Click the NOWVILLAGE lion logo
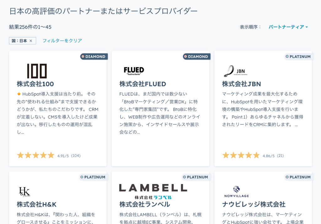Image resolution: width=321 pixels, height=224 pixels. point(236,191)
